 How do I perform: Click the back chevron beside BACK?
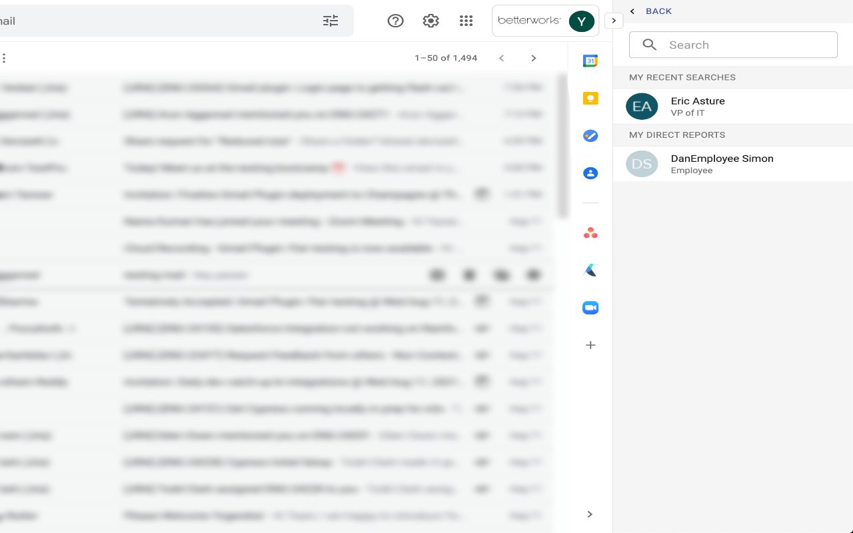coord(632,11)
